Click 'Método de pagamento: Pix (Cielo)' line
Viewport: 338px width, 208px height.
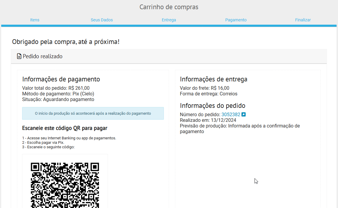click(x=58, y=94)
